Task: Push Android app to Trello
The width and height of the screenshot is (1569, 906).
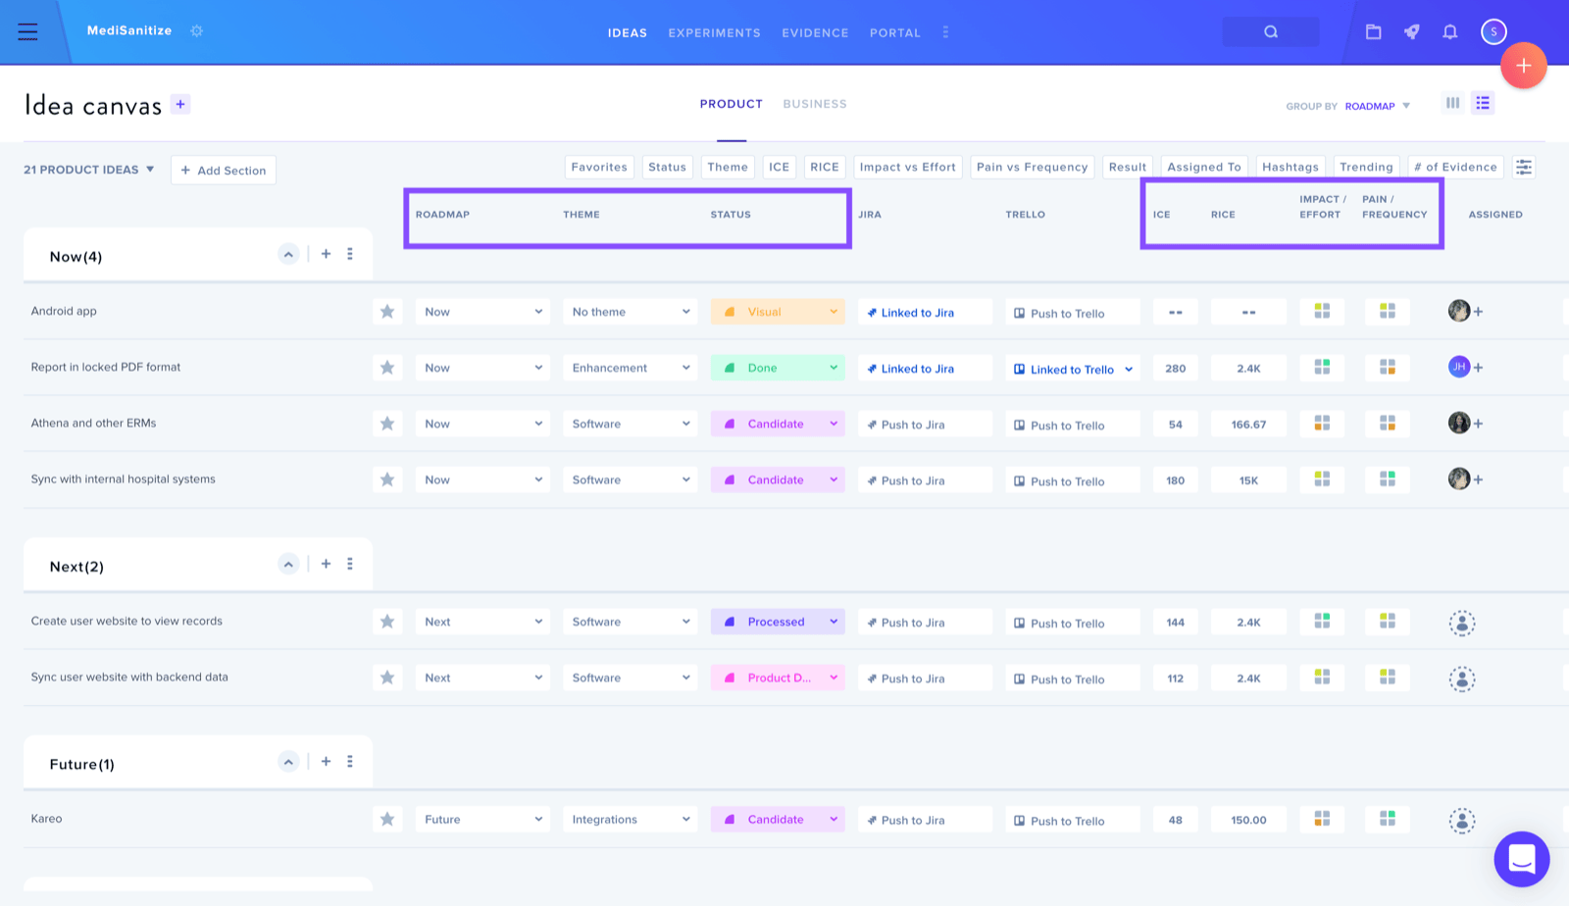Action: click(1073, 313)
